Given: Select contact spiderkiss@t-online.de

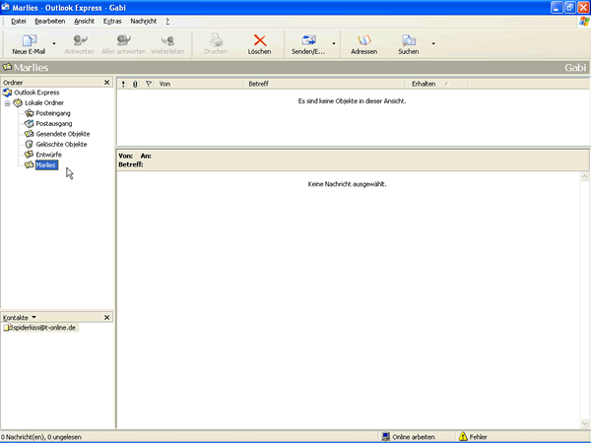Looking at the screenshot, I should (44, 328).
